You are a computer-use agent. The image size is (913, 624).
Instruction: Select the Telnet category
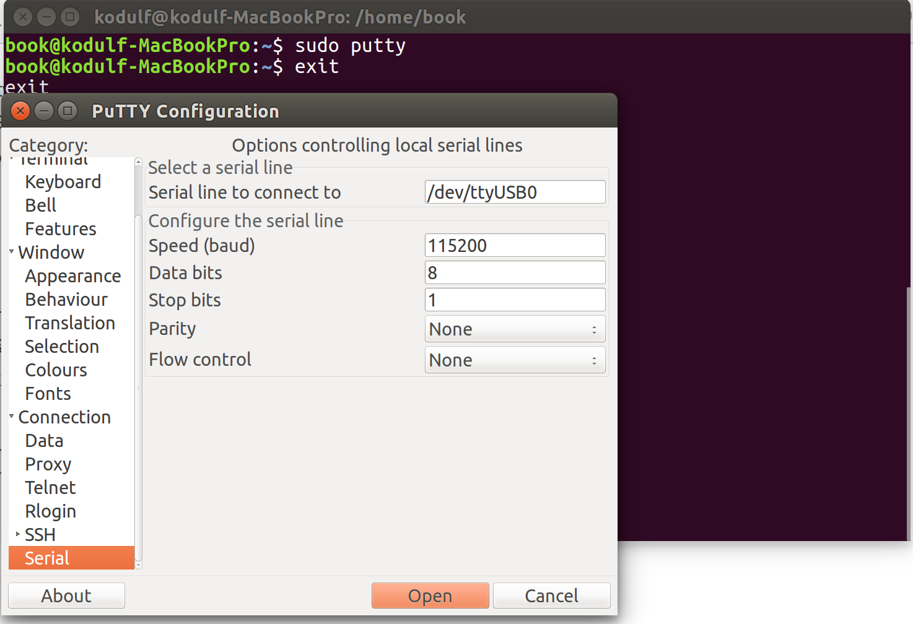pyautogui.click(x=50, y=487)
